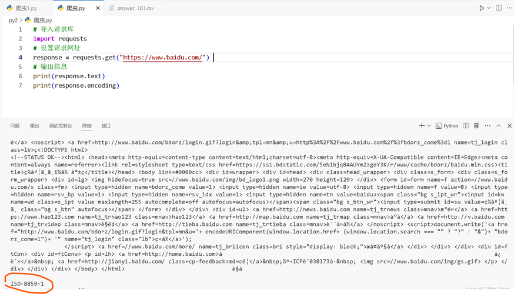Open editor more actions menu
This screenshot has height=294, width=514.
point(509,8)
